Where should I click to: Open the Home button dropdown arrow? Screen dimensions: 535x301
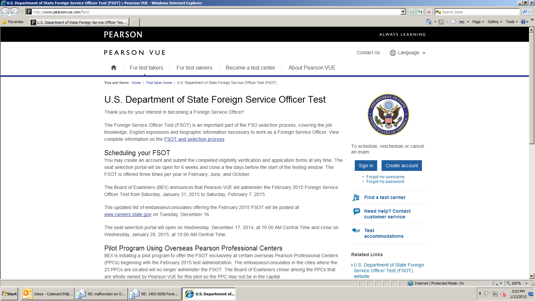point(435,22)
